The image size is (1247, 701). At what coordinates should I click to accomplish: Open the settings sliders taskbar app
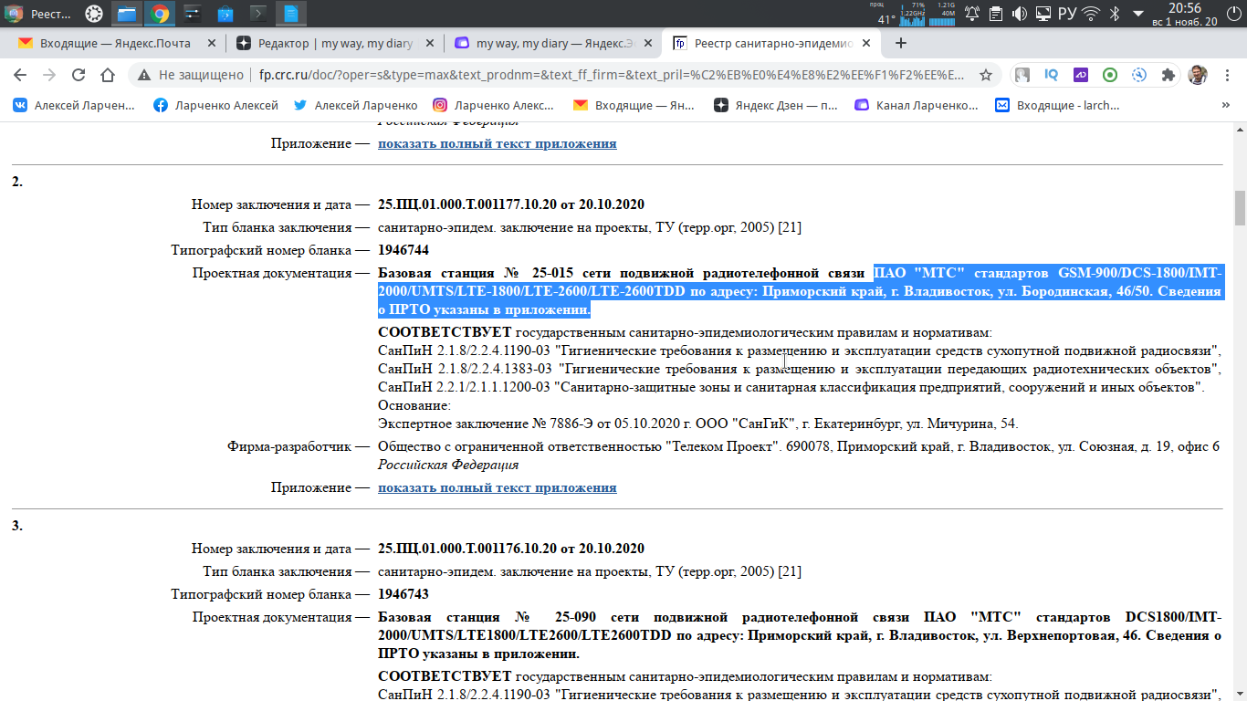192,14
